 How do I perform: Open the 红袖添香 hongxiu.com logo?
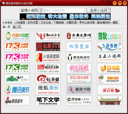tap(48, 36)
